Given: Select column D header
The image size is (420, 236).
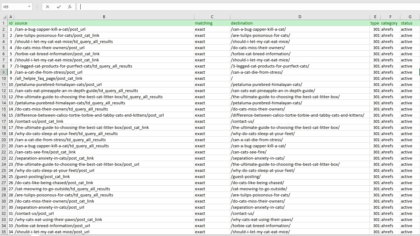Looking at the screenshot, I should coord(300,17).
